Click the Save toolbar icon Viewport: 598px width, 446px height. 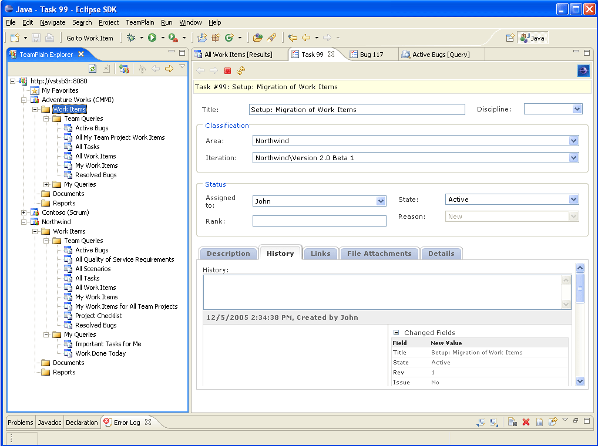(x=36, y=38)
